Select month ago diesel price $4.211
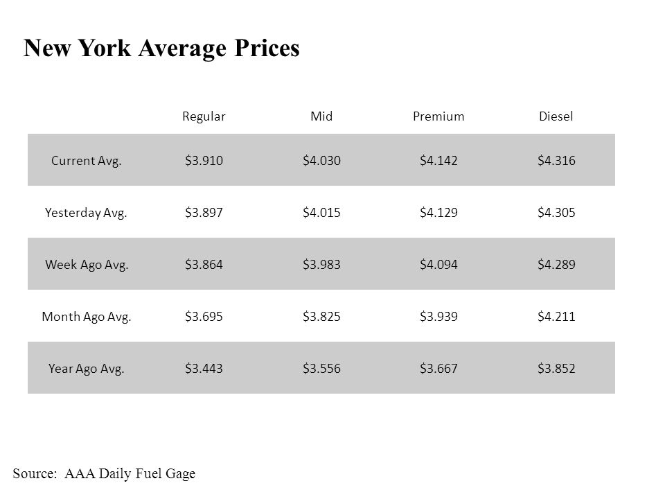665x499 pixels. tap(556, 316)
